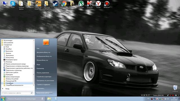Select the Программы desktop folder
The height and width of the screenshot is (101, 180).
(30, 4)
